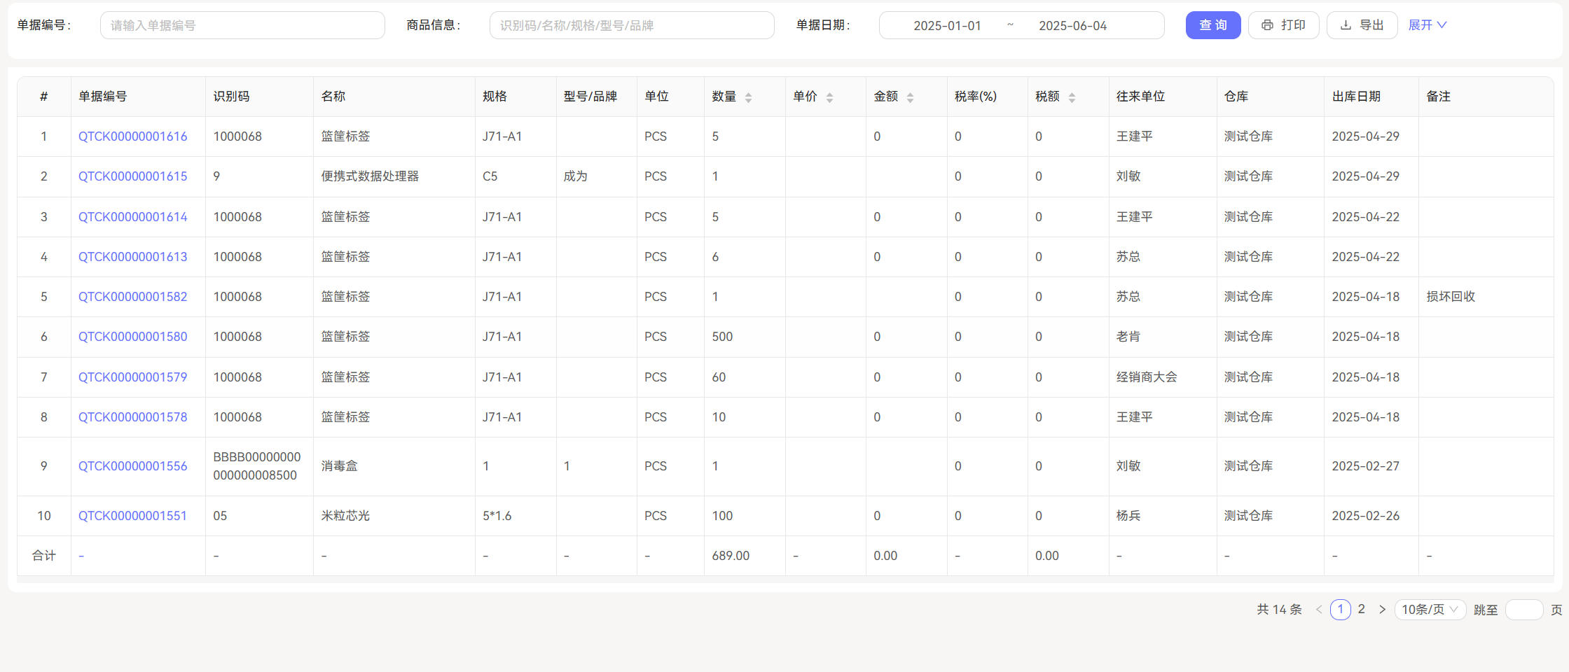
Task: Sort the 数量 column ascending
Action: click(x=749, y=92)
